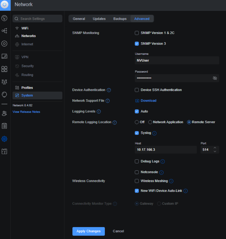Image resolution: width=226 pixels, height=239 pixels.
Task: Enable Debug Logs
Action: point(137,161)
